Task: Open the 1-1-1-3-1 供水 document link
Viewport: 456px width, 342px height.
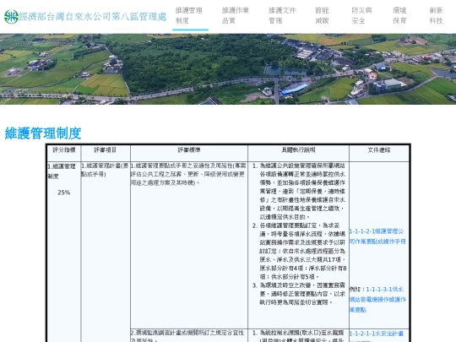Action: 377,299
